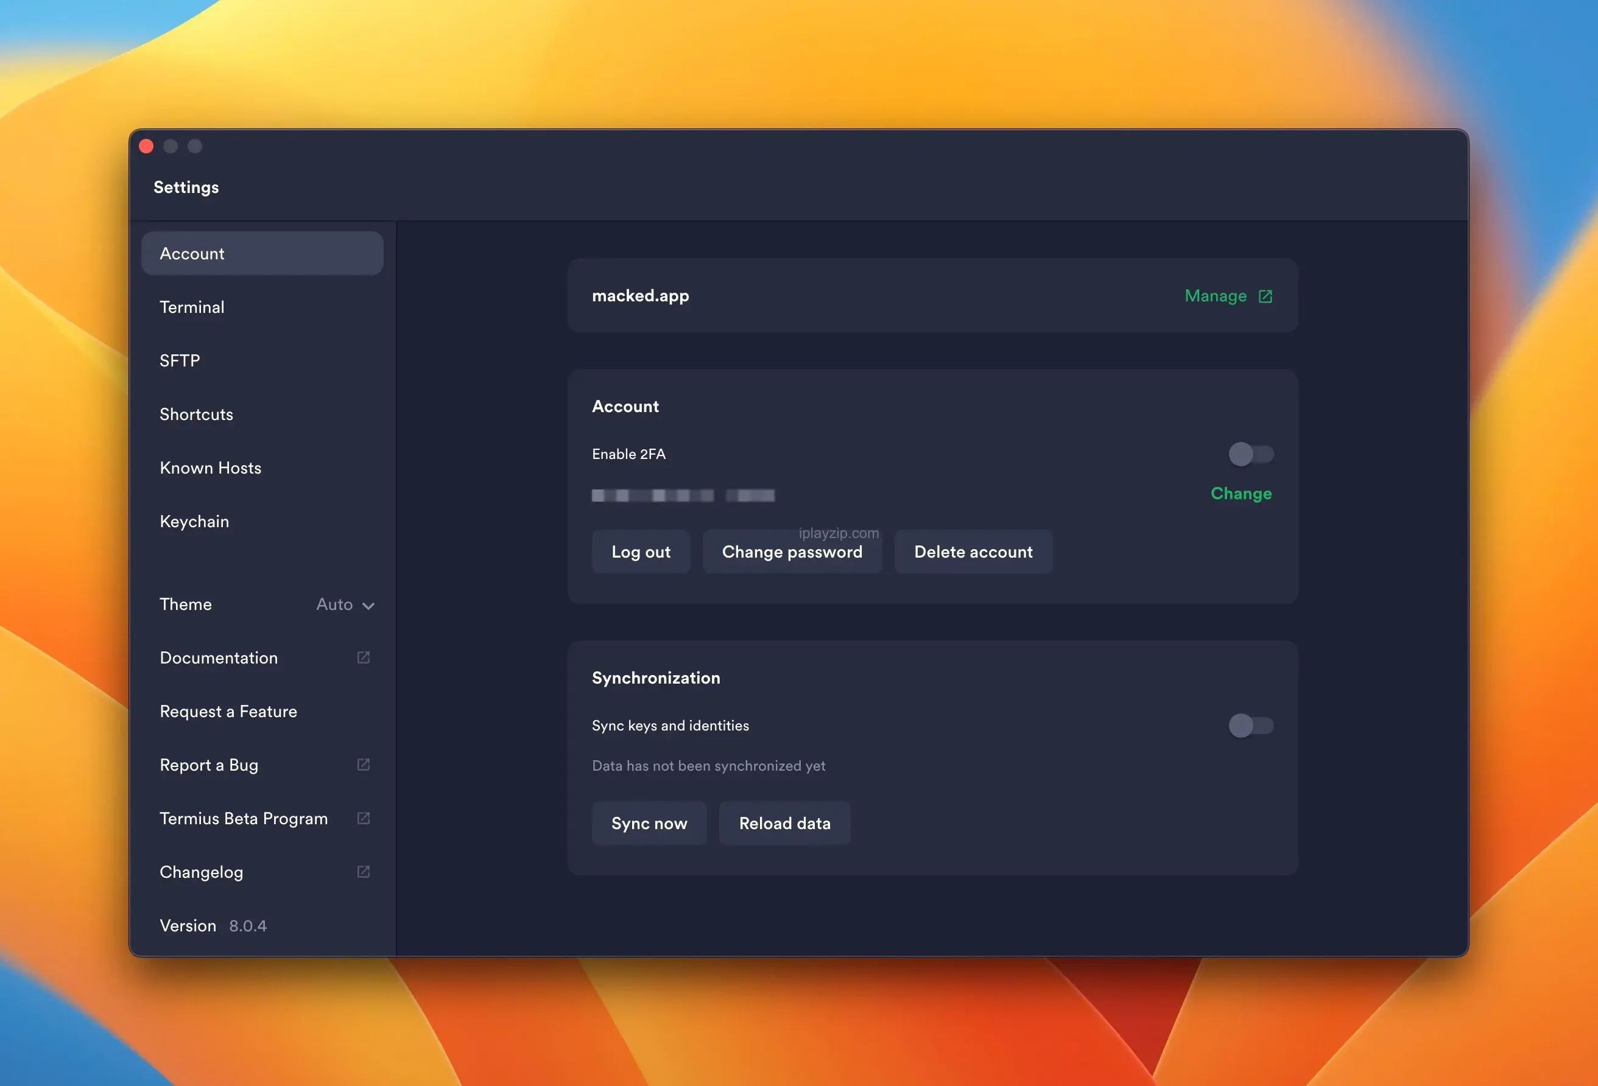Viewport: 1598px width, 1086px height.
Task: Open the Report a Bug external link
Action: coord(364,765)
